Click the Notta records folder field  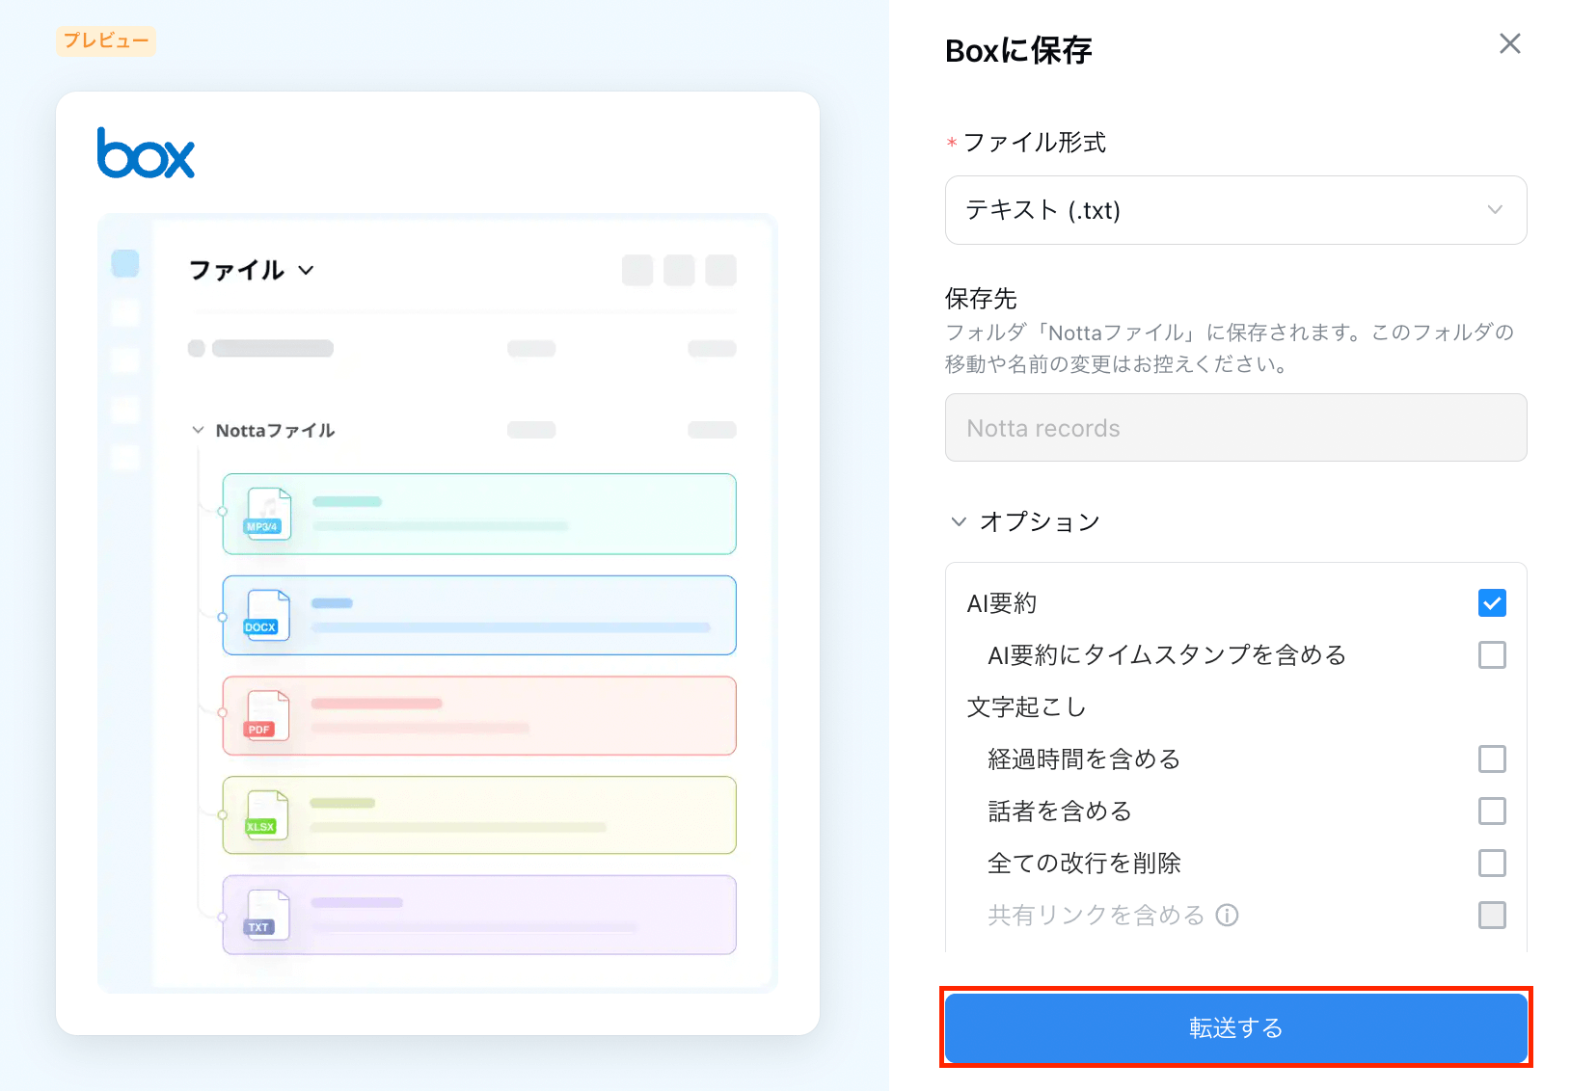[x=1235, y=427]
